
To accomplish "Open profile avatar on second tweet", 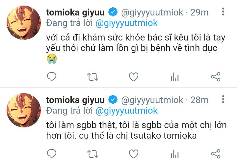I will [x=24, y=110].
